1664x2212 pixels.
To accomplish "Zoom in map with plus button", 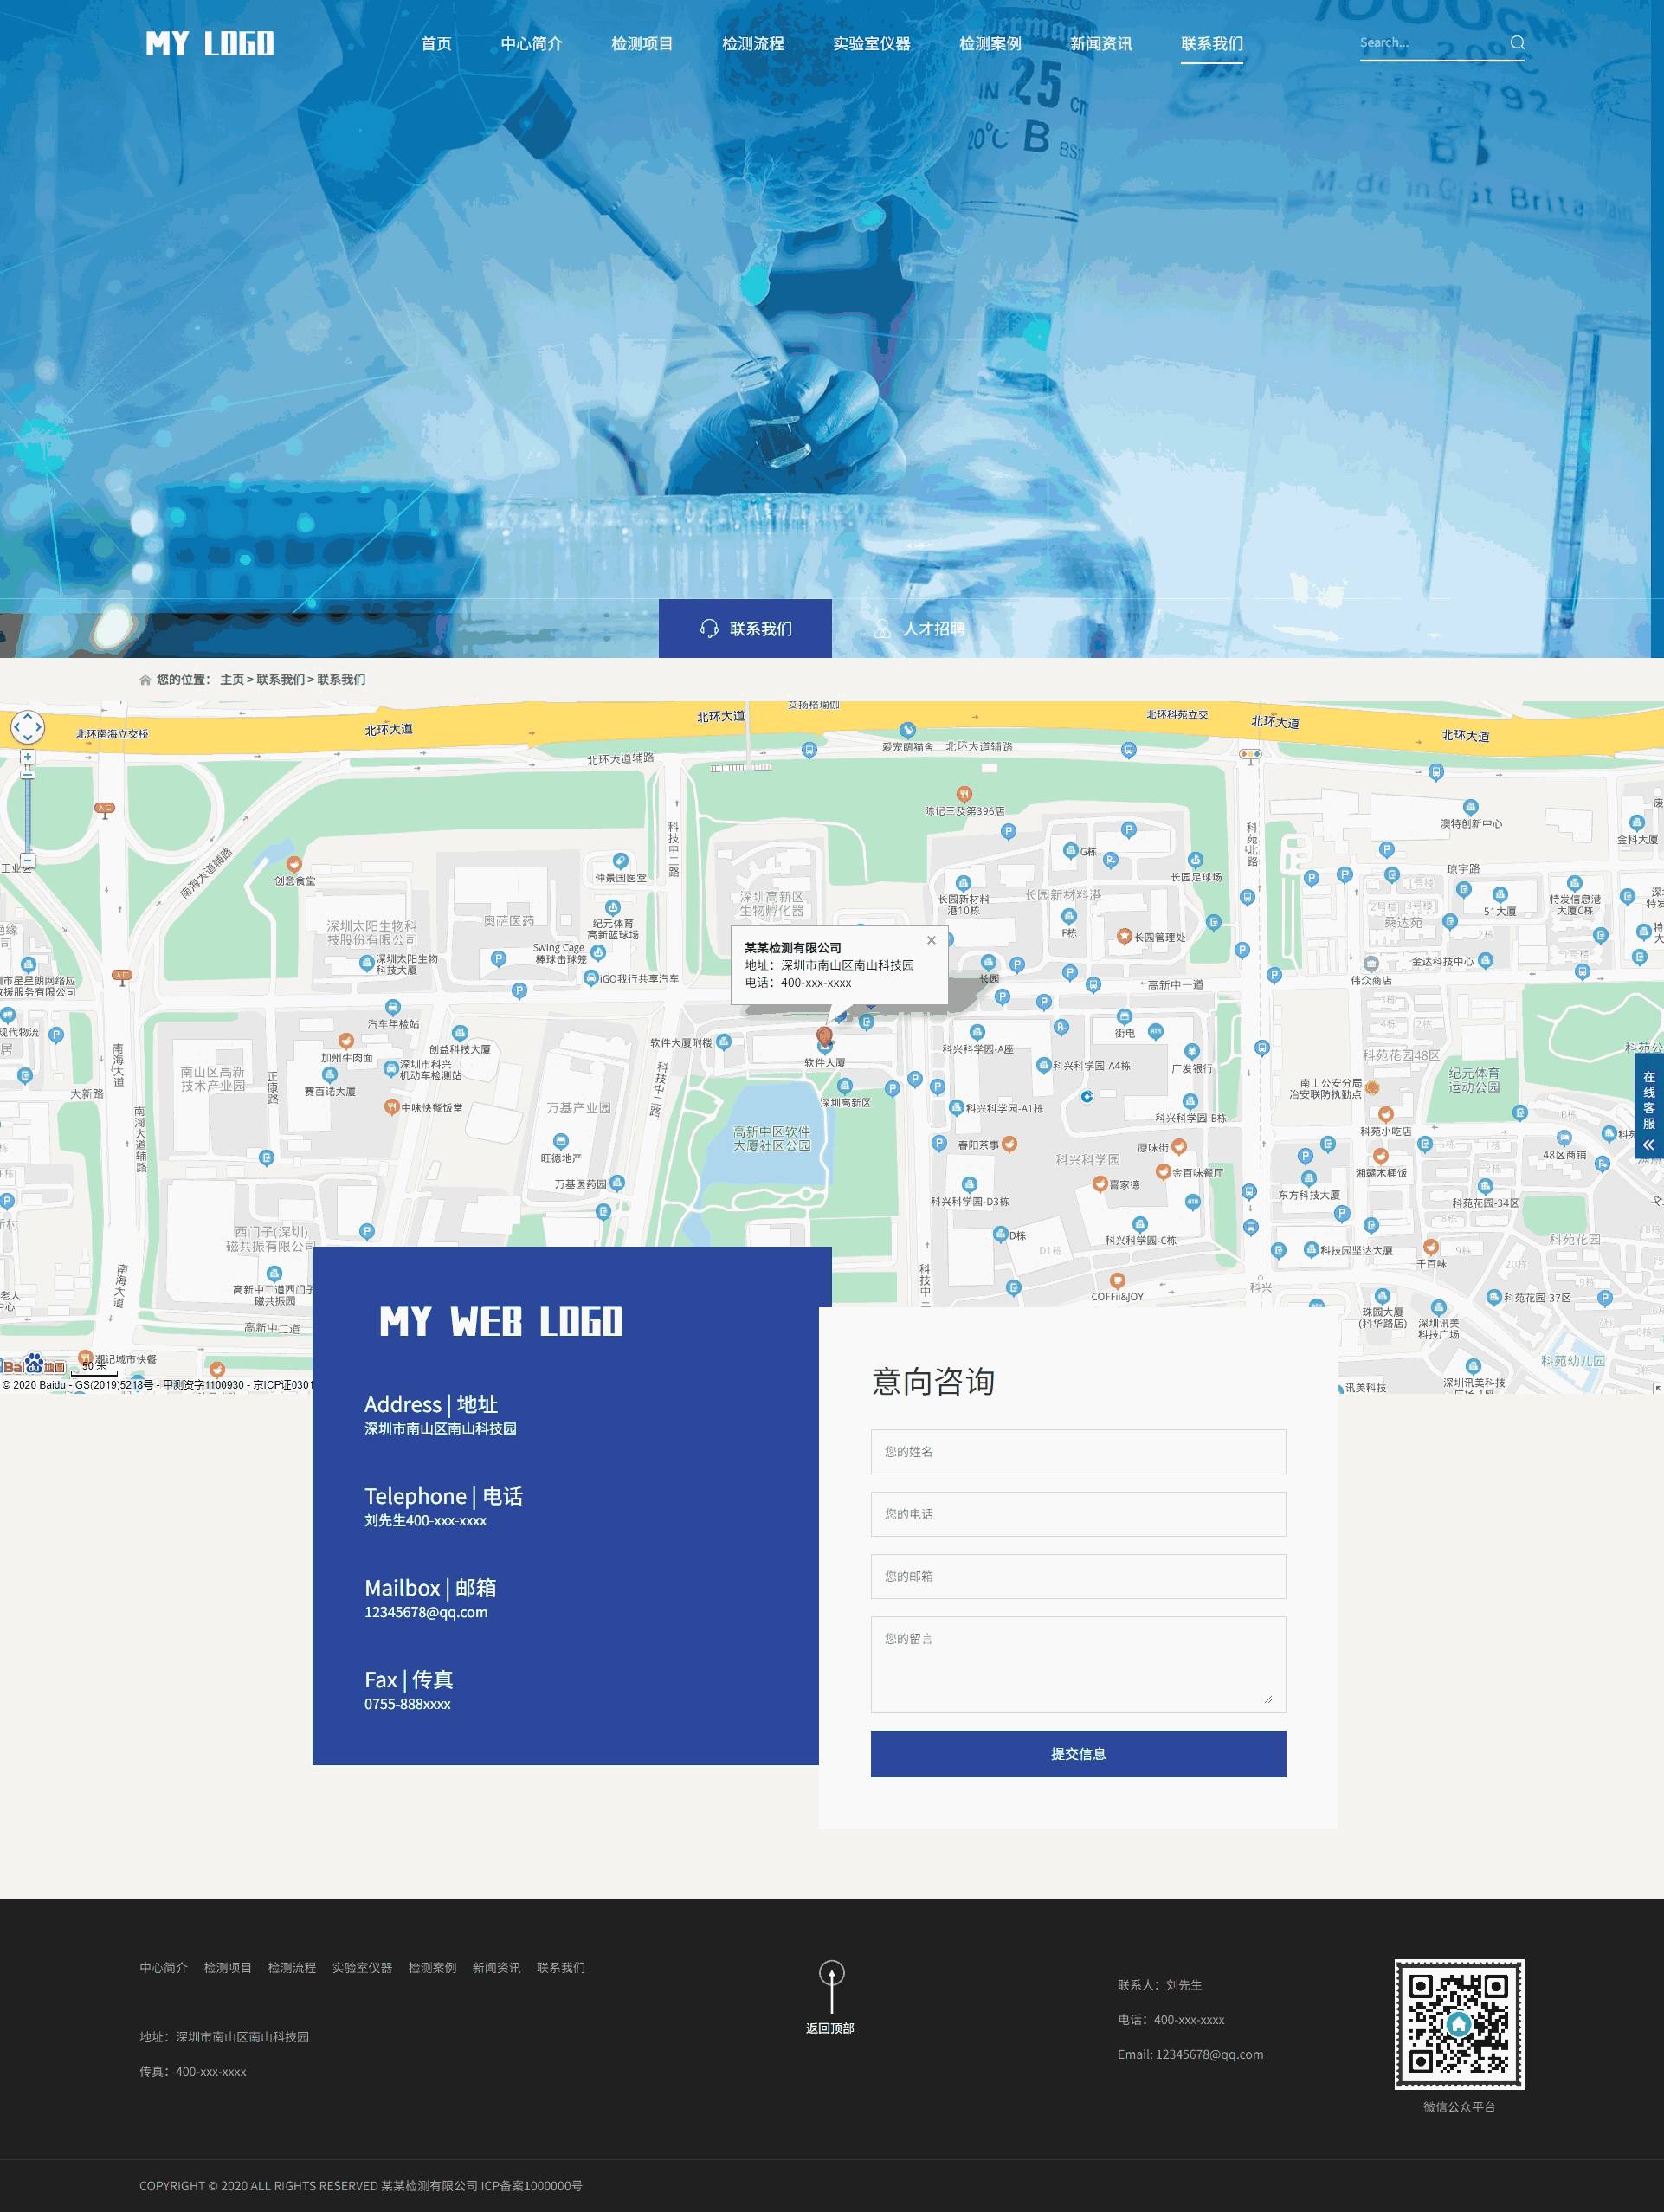I will pos(27,758).
